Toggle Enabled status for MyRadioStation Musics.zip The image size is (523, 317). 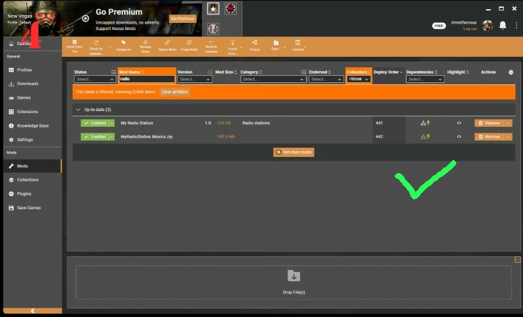pyautogui.click(x=95, y=137)
